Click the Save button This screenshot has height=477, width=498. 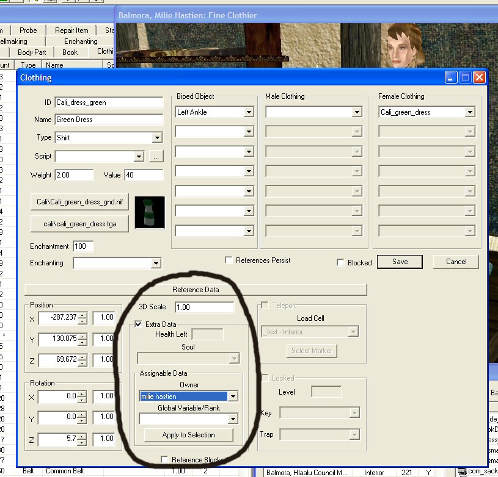tap(400, 262)
